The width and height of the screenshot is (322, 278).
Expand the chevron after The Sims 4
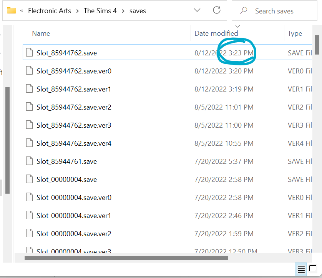click(123, 11)
